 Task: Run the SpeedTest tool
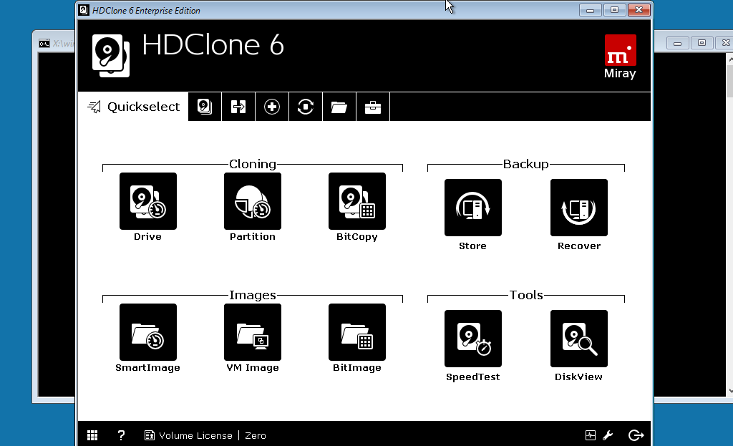coord(473,339)
